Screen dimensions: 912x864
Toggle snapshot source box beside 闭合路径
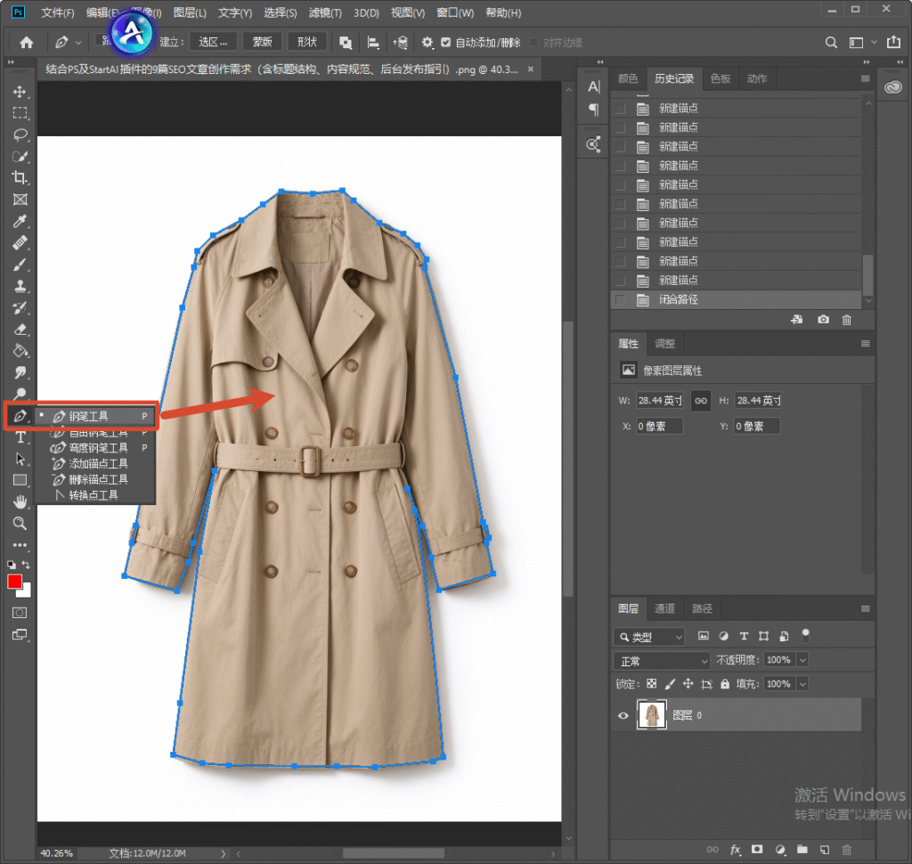[621, 299]
